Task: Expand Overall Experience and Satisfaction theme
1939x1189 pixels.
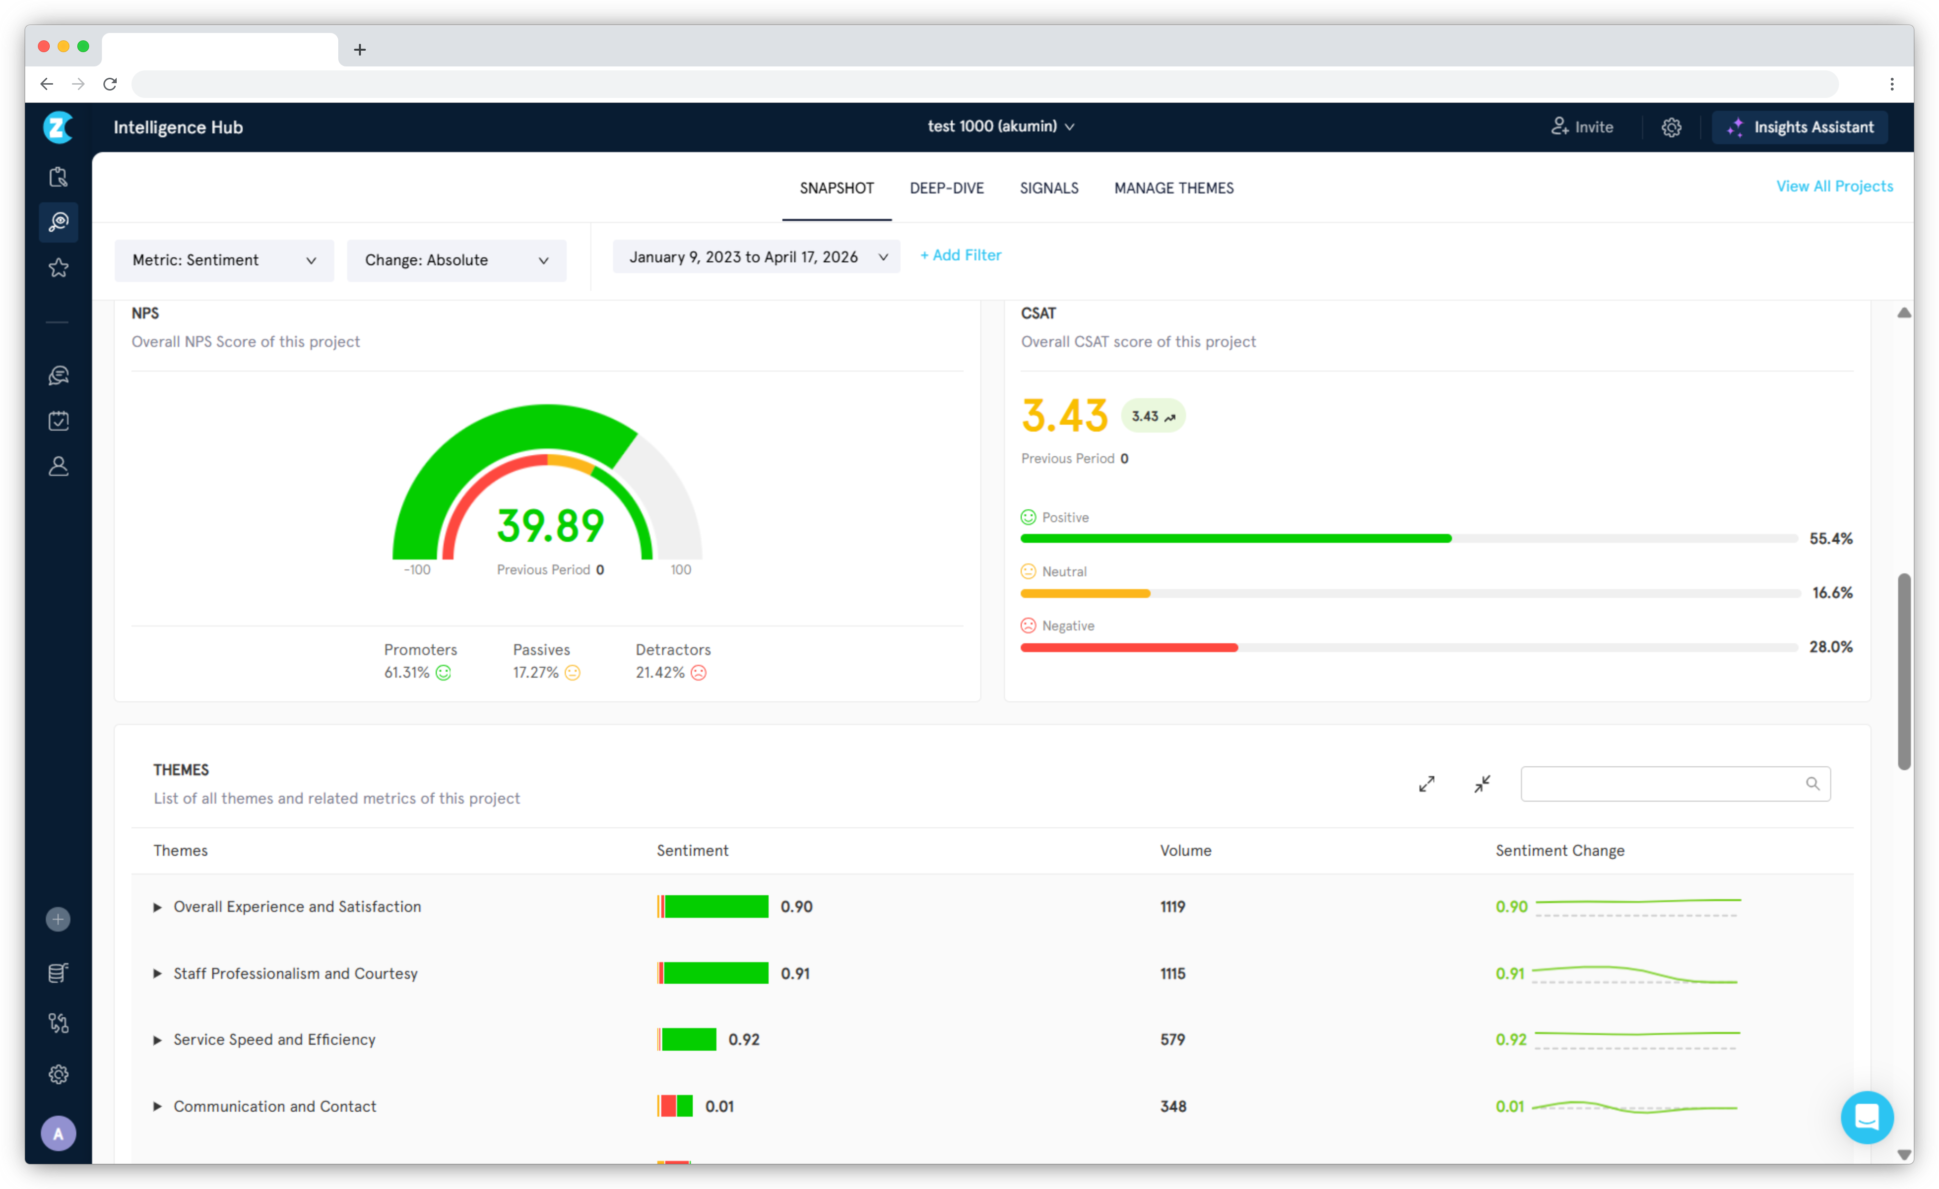Action: pos(158,907)
